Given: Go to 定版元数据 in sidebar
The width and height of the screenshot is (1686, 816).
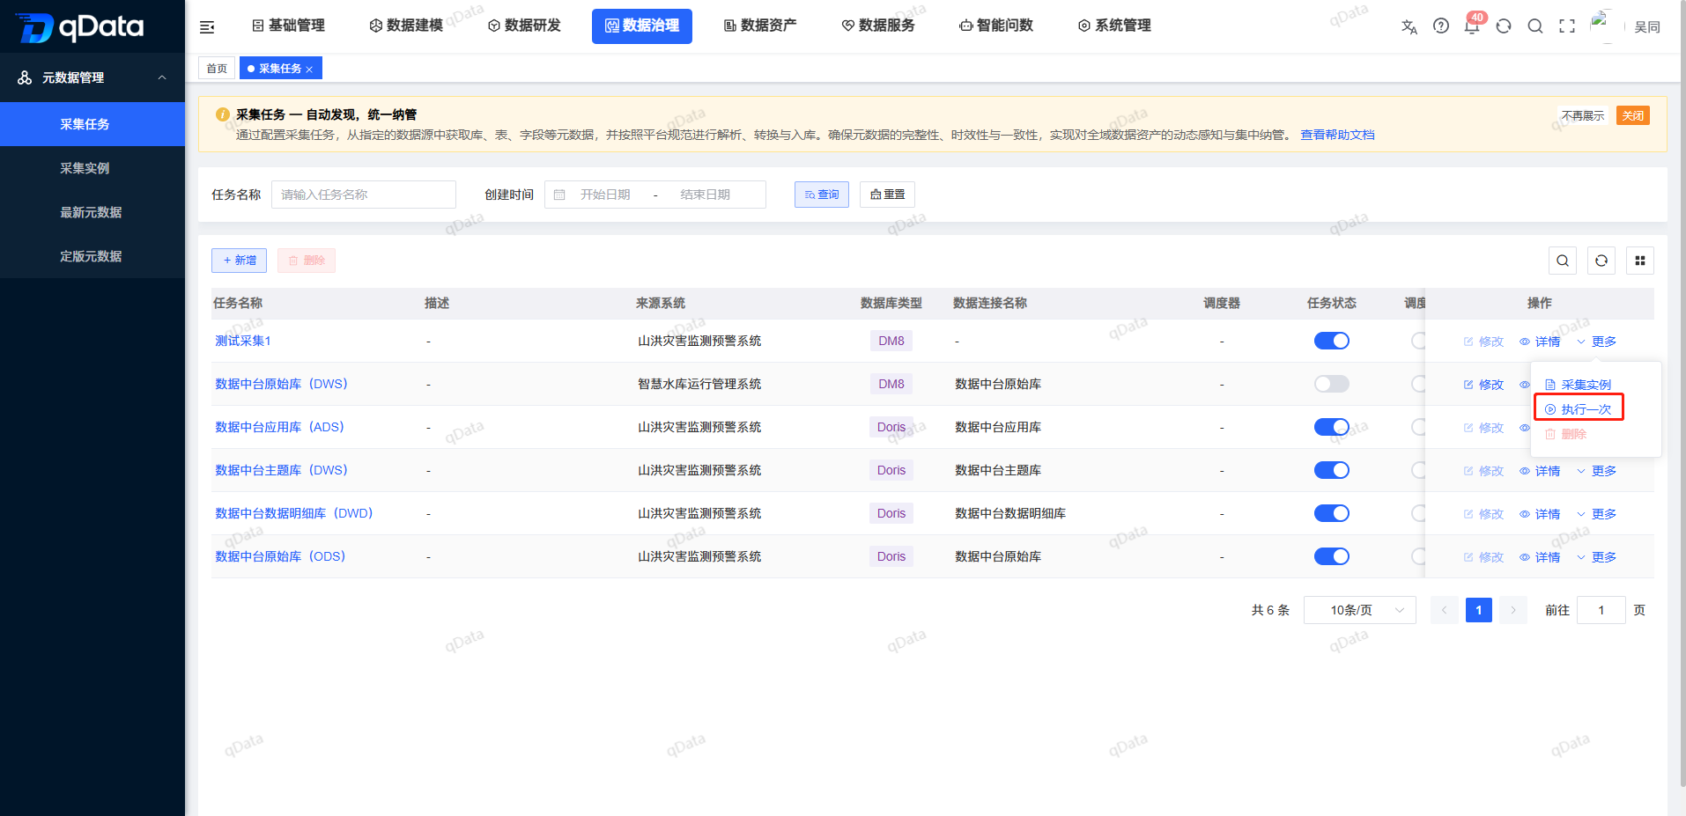Looking at the screenshot, I should click(92, 256).
